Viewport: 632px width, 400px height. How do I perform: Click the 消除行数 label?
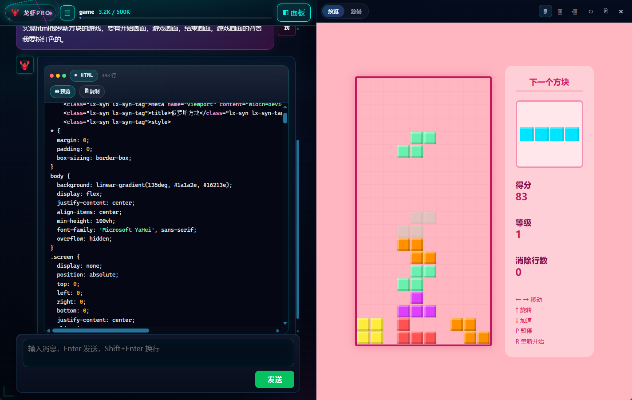pyautogui.click(x=531, y=261)
